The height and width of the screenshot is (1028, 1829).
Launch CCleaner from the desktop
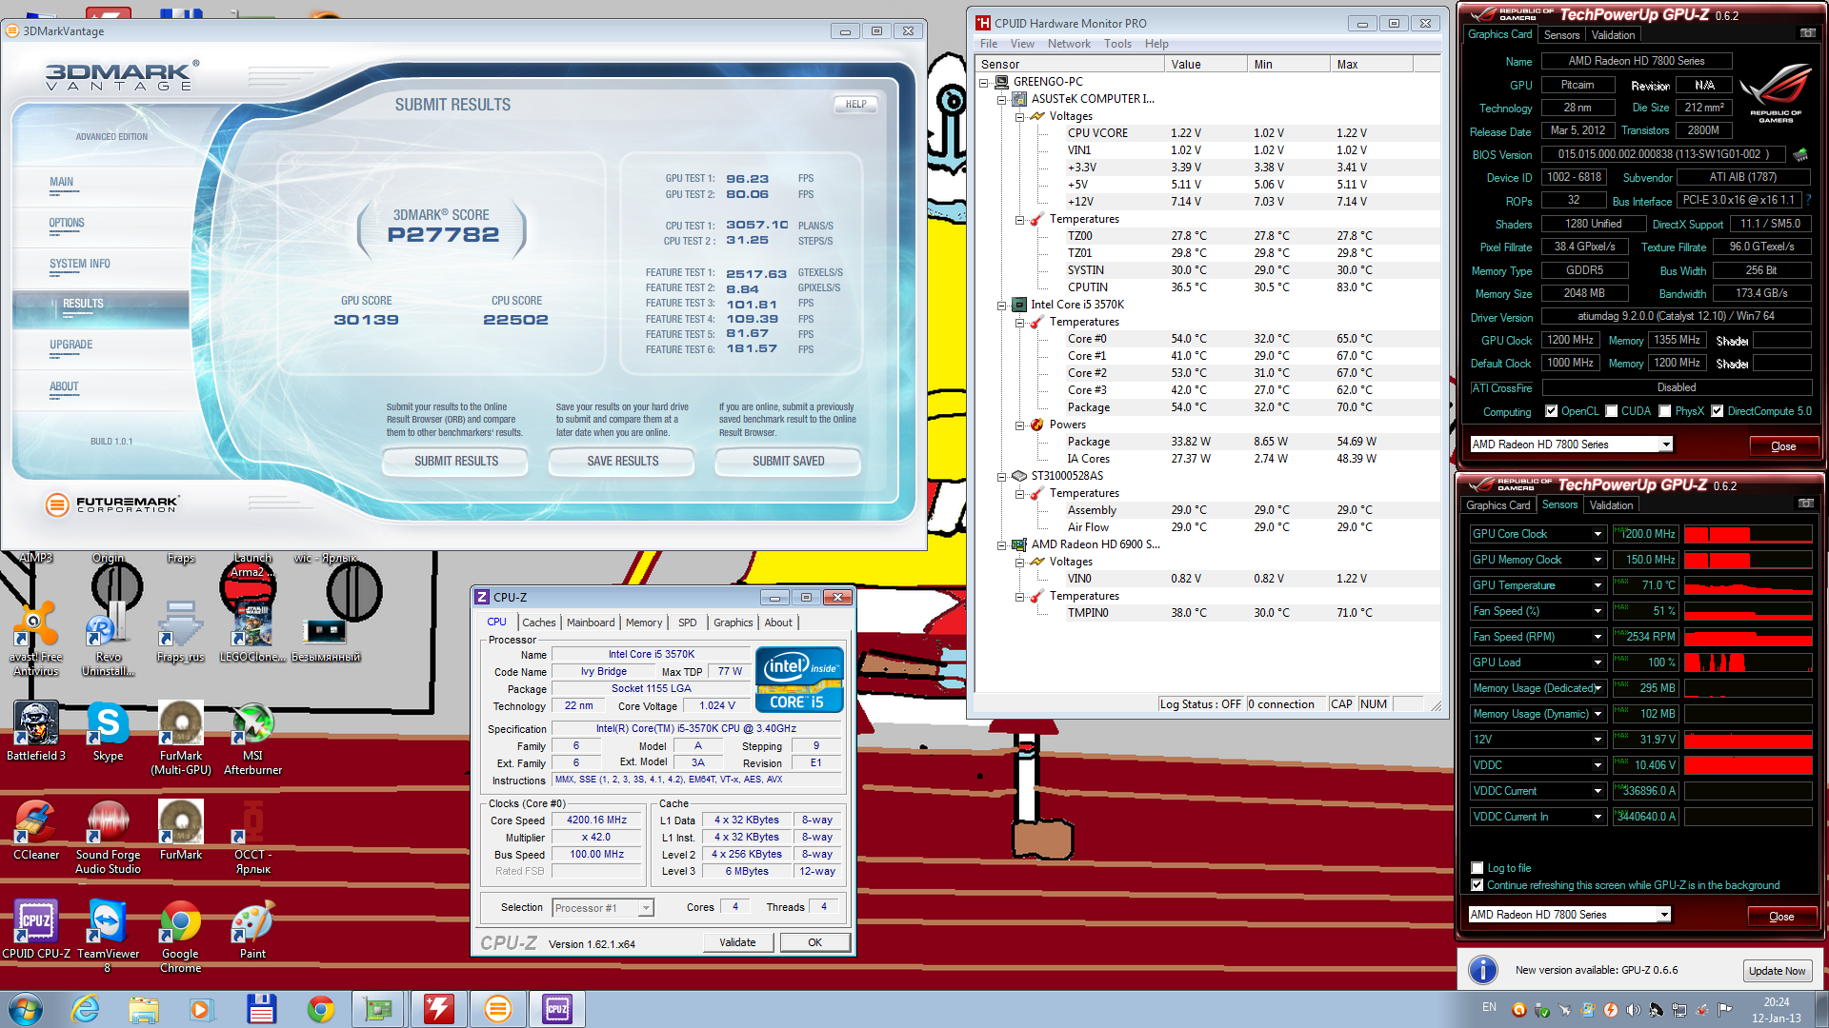click(36, 829)
